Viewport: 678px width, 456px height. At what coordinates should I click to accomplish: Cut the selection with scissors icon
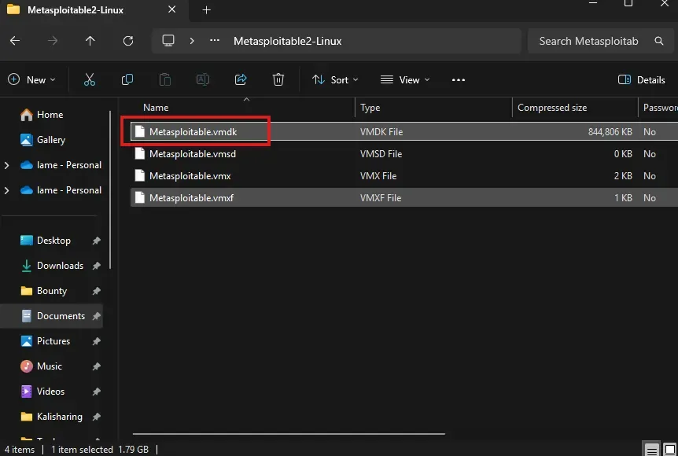(x=90, y=80)
